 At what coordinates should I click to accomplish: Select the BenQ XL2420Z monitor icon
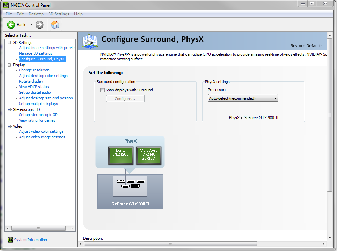121,155
